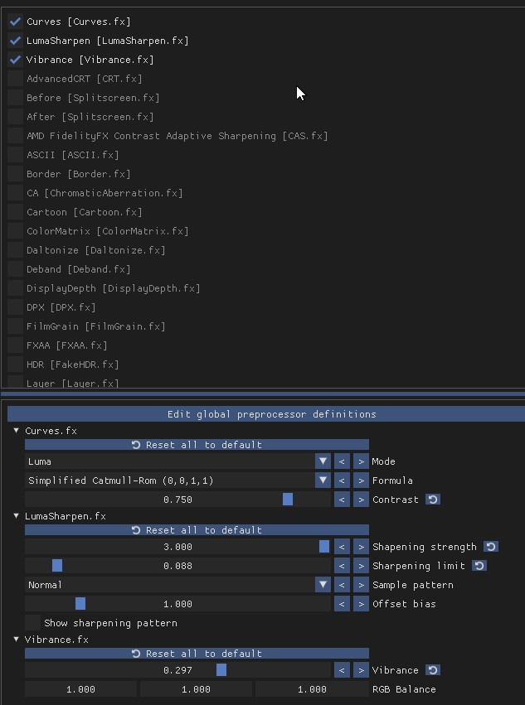Select the Cartoon [Cartoon.fx] effect entry

pos(85,212)
